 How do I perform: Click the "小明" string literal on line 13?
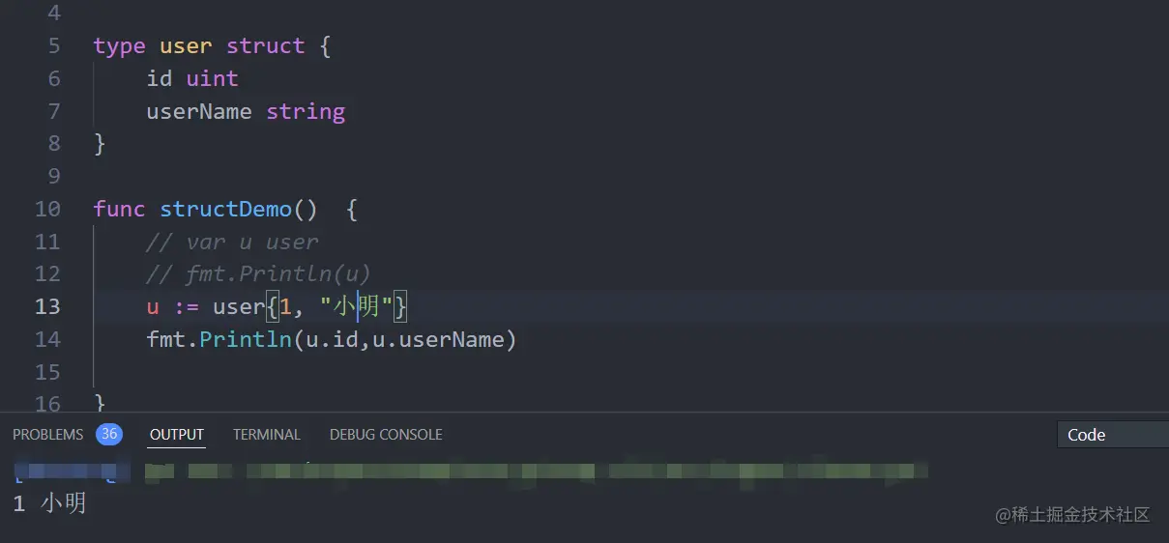pos(356,307)
